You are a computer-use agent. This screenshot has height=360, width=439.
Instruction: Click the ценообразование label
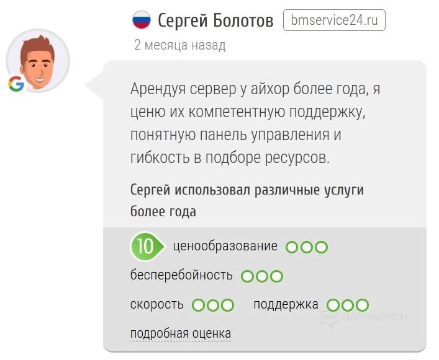point(225,246)
